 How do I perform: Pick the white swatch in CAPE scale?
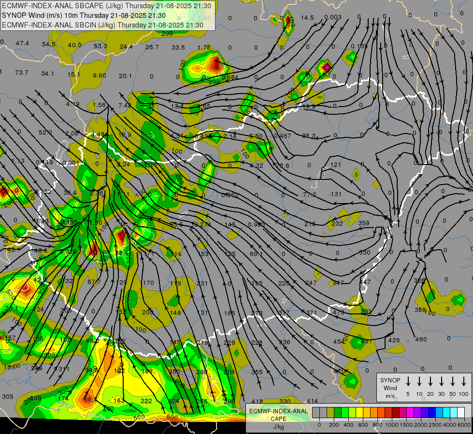click(x=461, y=412)
